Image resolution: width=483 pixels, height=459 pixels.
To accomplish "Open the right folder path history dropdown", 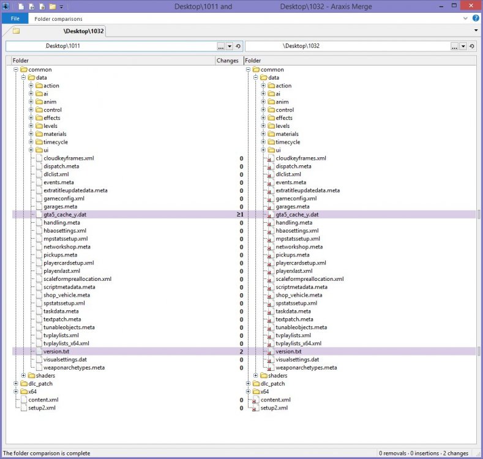I will pyautogui.click(x=463, y=47).
